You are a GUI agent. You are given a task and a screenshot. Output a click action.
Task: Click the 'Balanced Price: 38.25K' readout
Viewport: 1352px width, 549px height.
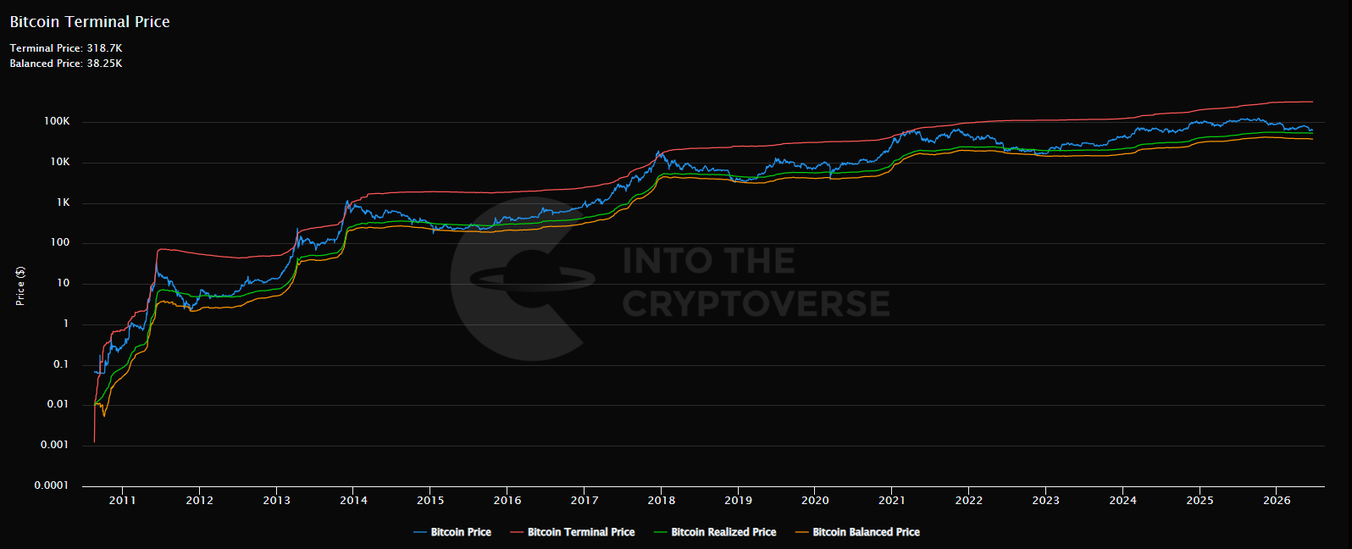pyautogui.click(x=66, y=64)
